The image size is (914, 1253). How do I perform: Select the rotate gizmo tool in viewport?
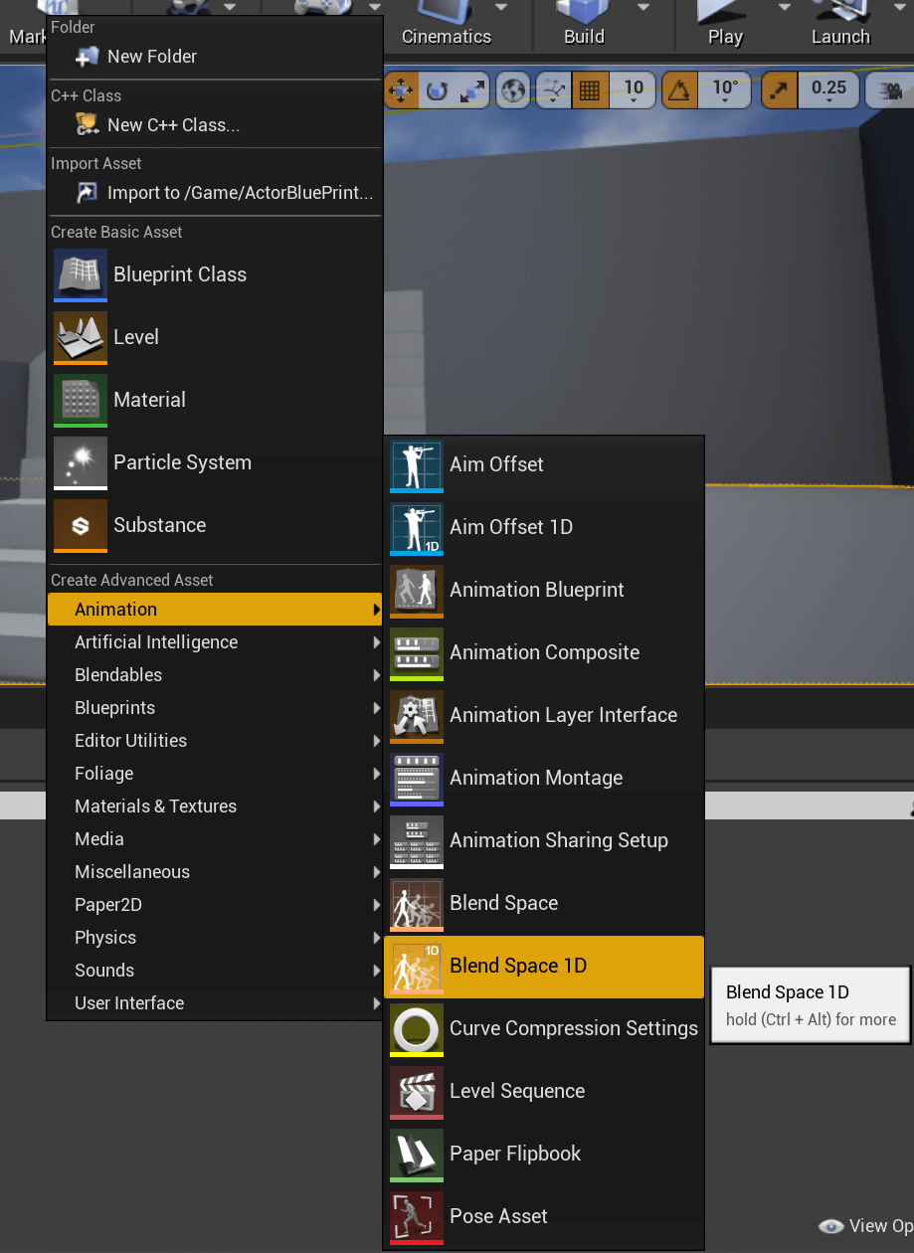436,90
